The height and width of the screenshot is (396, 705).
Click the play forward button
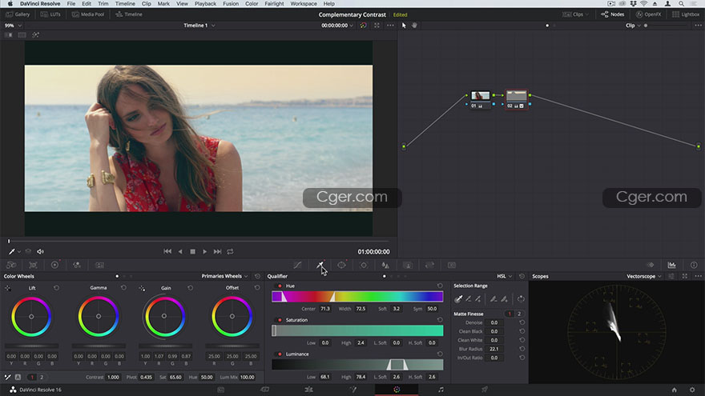pos(204,252)
